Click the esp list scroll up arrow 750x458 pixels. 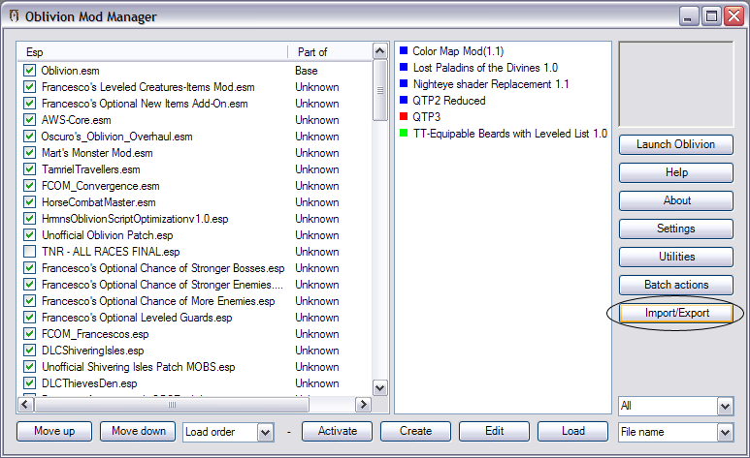380,51
